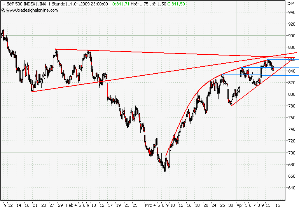Click the 660 price axis label

pyautogui.click(x=292, y=176)
